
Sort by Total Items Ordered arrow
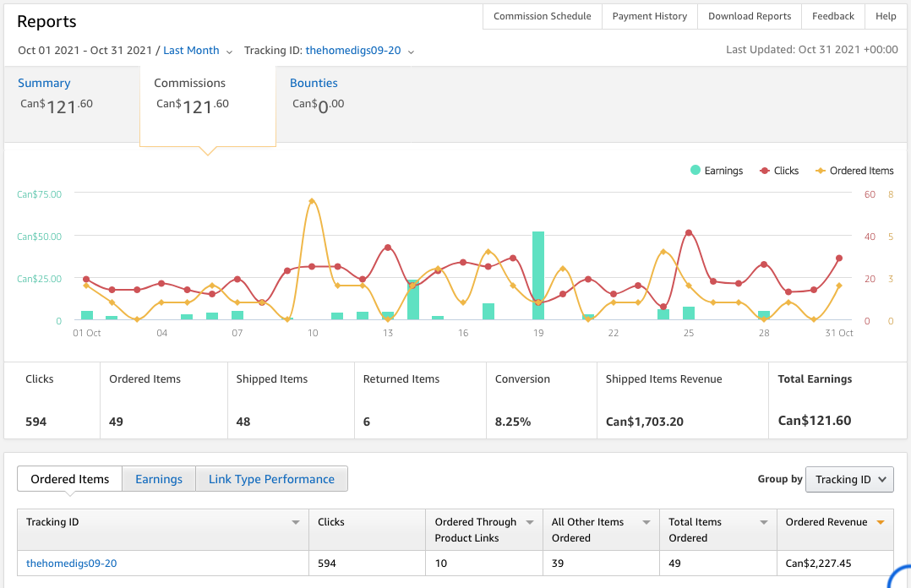coord(764,522)
